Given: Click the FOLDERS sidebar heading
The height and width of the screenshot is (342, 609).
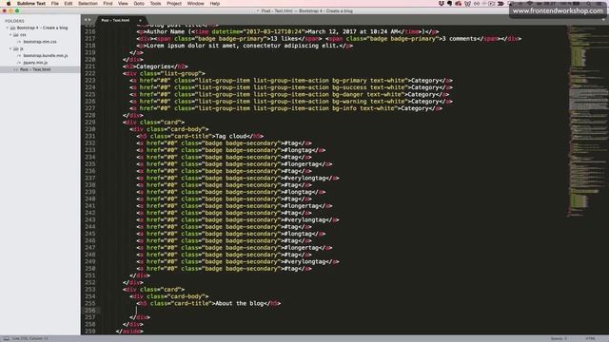Looking at the screenshot, I should [x=14, y=21].
